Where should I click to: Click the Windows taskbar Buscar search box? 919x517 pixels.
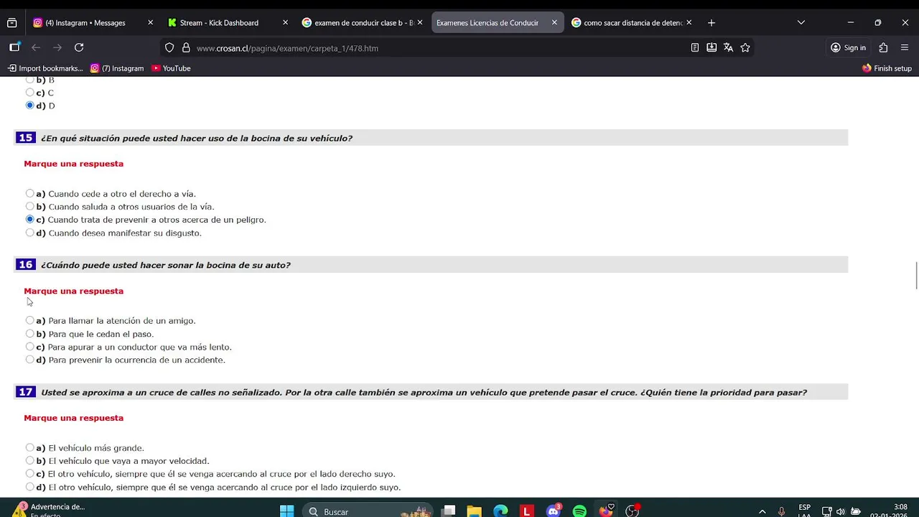pos(368,511)
